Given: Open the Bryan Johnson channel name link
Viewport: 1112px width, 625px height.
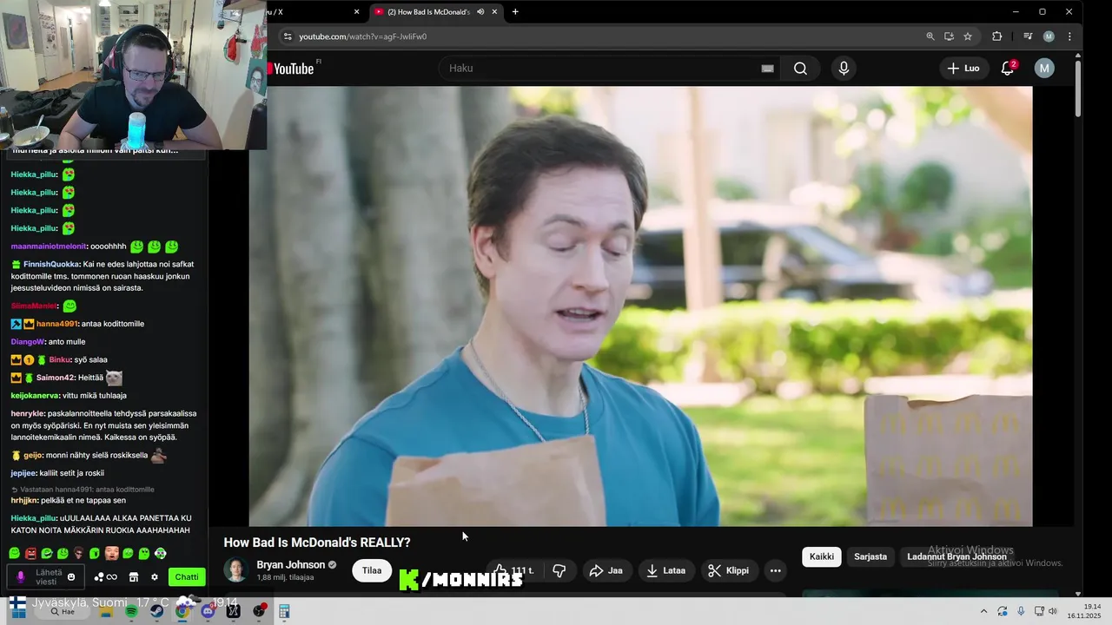Looking at the screenshot, I should coord(291,564).
